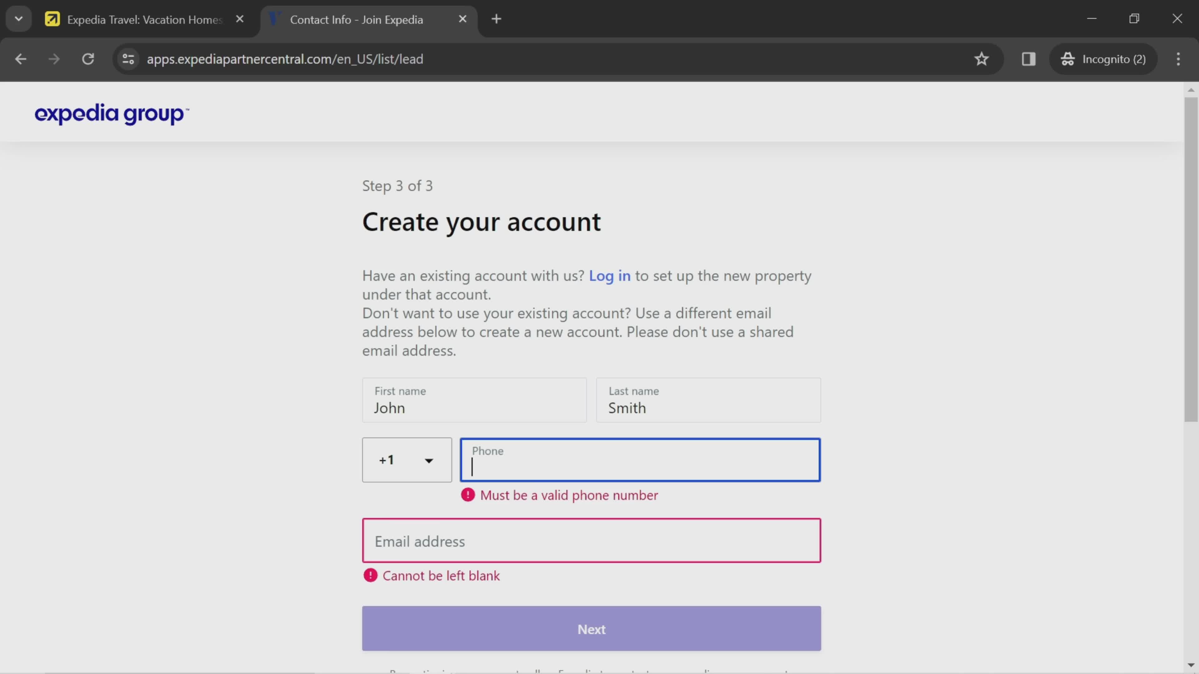Close the Contact Info tab
Image resolution: width=1199 pixels, height=674 pixels.
(x=462, y=19)
